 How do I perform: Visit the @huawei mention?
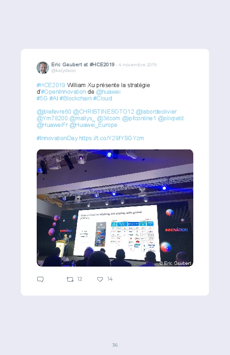tap(108, 92)
